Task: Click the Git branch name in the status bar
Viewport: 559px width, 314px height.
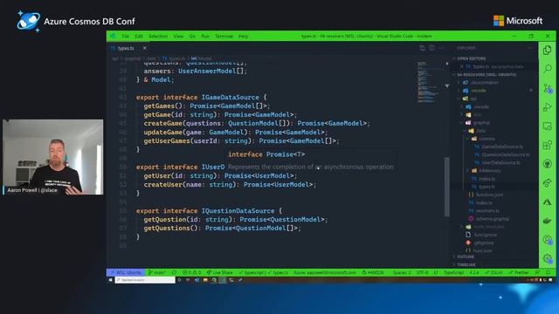Action: coord(157,272)
